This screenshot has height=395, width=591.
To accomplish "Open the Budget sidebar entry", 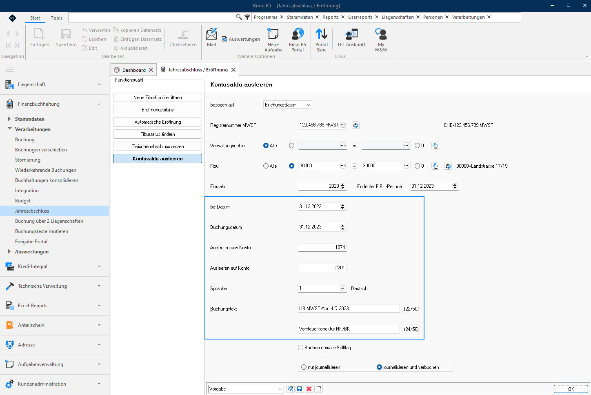I will click(23, 201).
